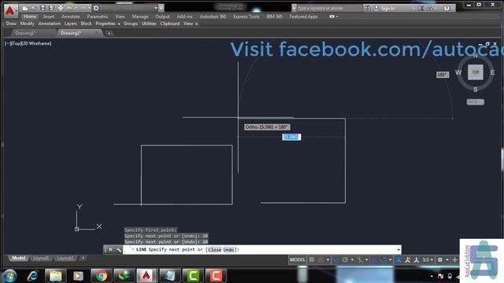Open the Modify panel button
Image resolution: width=504 pixels, height=283 pixels.
tap(27, 24)
